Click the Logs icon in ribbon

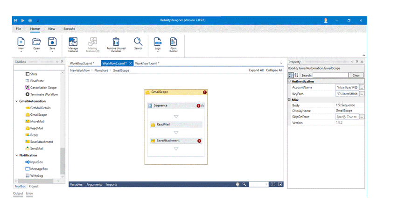[158, 42]
